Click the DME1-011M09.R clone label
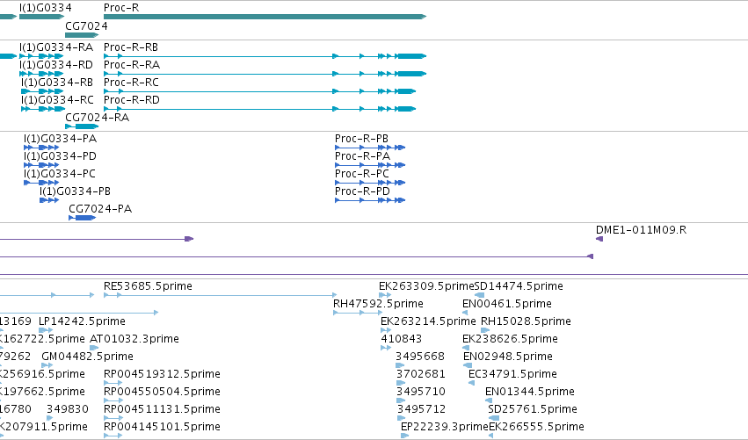The width and height of the screenshot is (748, 440). tap(641, 230)
